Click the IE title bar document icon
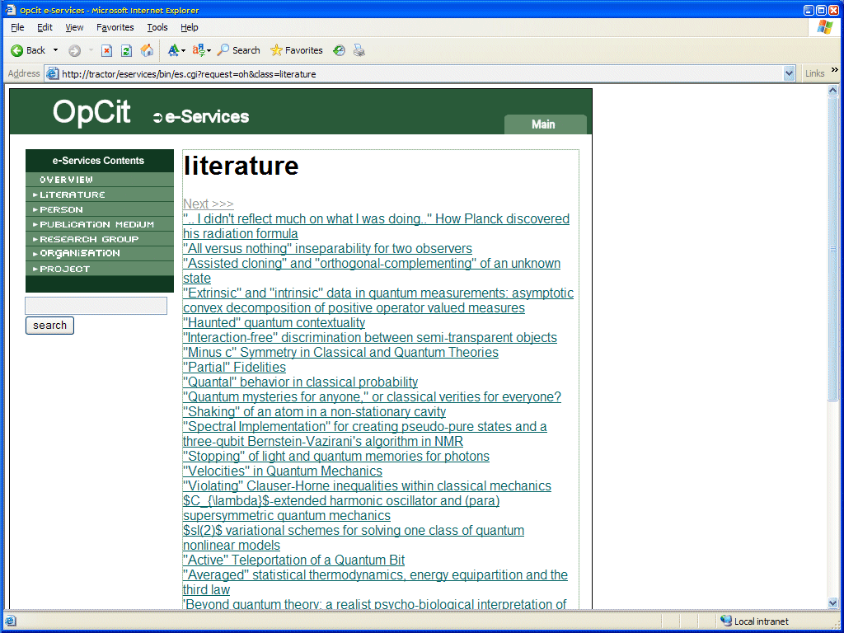This screenshot has width=844, height=633. coord(11,10)
